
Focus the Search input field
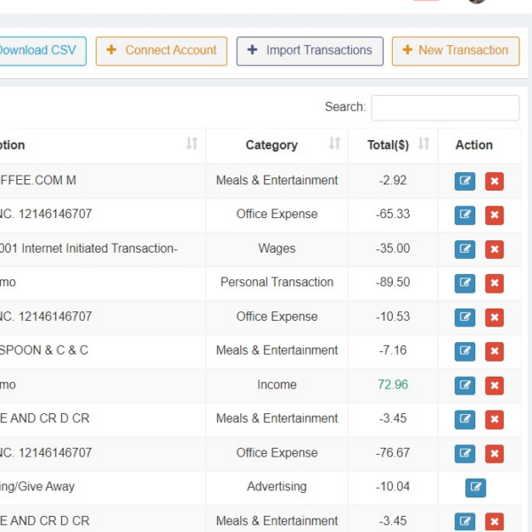tap(445, 107)
